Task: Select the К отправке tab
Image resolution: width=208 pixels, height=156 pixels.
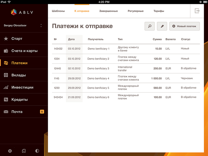Action: coord(82,11)
